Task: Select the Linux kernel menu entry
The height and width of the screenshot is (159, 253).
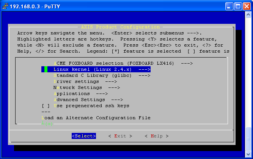Action: coord(96,69)
